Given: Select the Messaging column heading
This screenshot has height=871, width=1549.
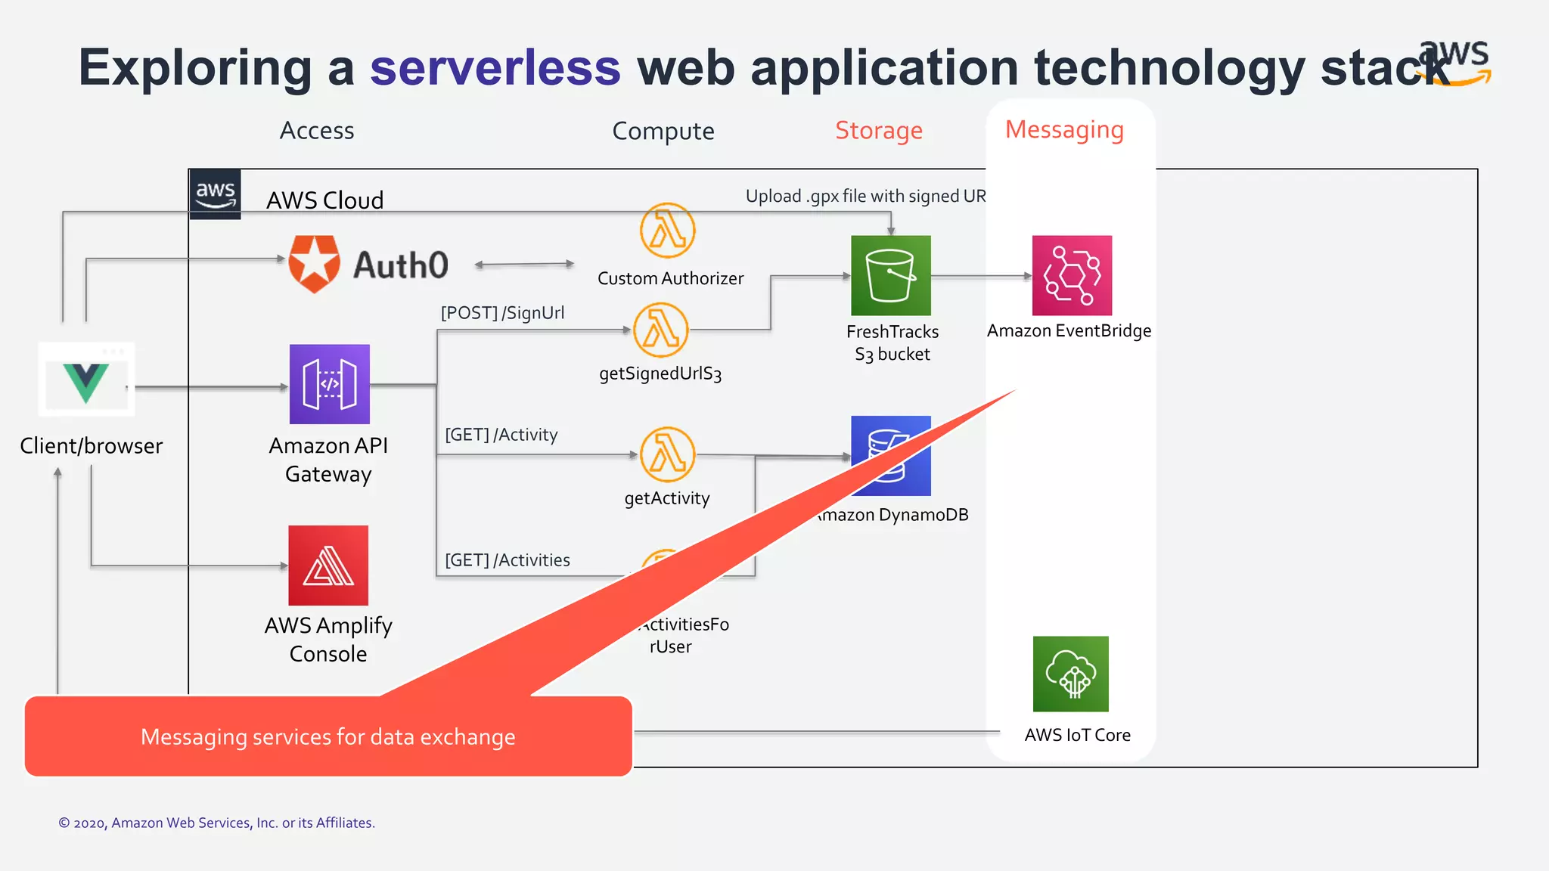Looking at the screenshot, I should pyautogui.click(x=1064, y=130).
